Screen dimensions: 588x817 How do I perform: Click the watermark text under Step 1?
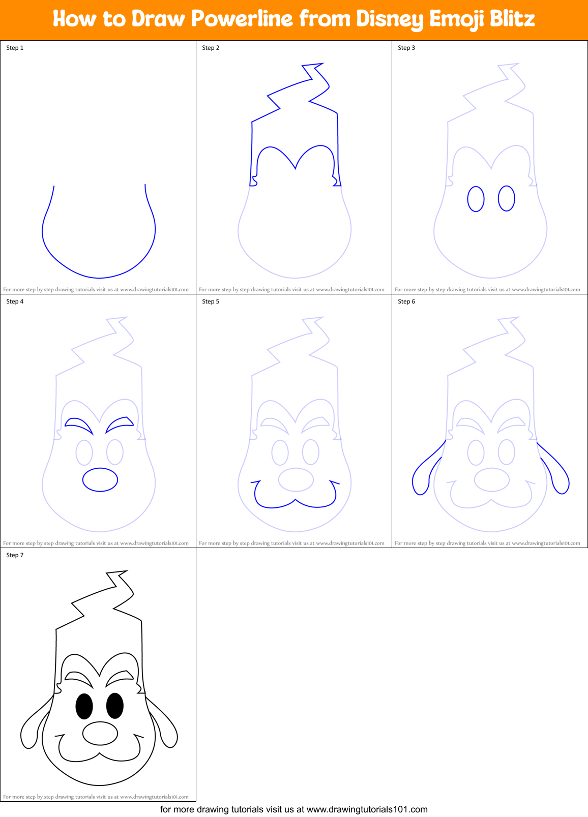(96, 289)
